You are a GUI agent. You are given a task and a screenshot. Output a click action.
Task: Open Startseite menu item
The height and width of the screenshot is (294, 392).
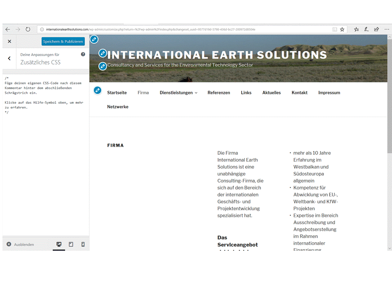click(x=117, y=93)
